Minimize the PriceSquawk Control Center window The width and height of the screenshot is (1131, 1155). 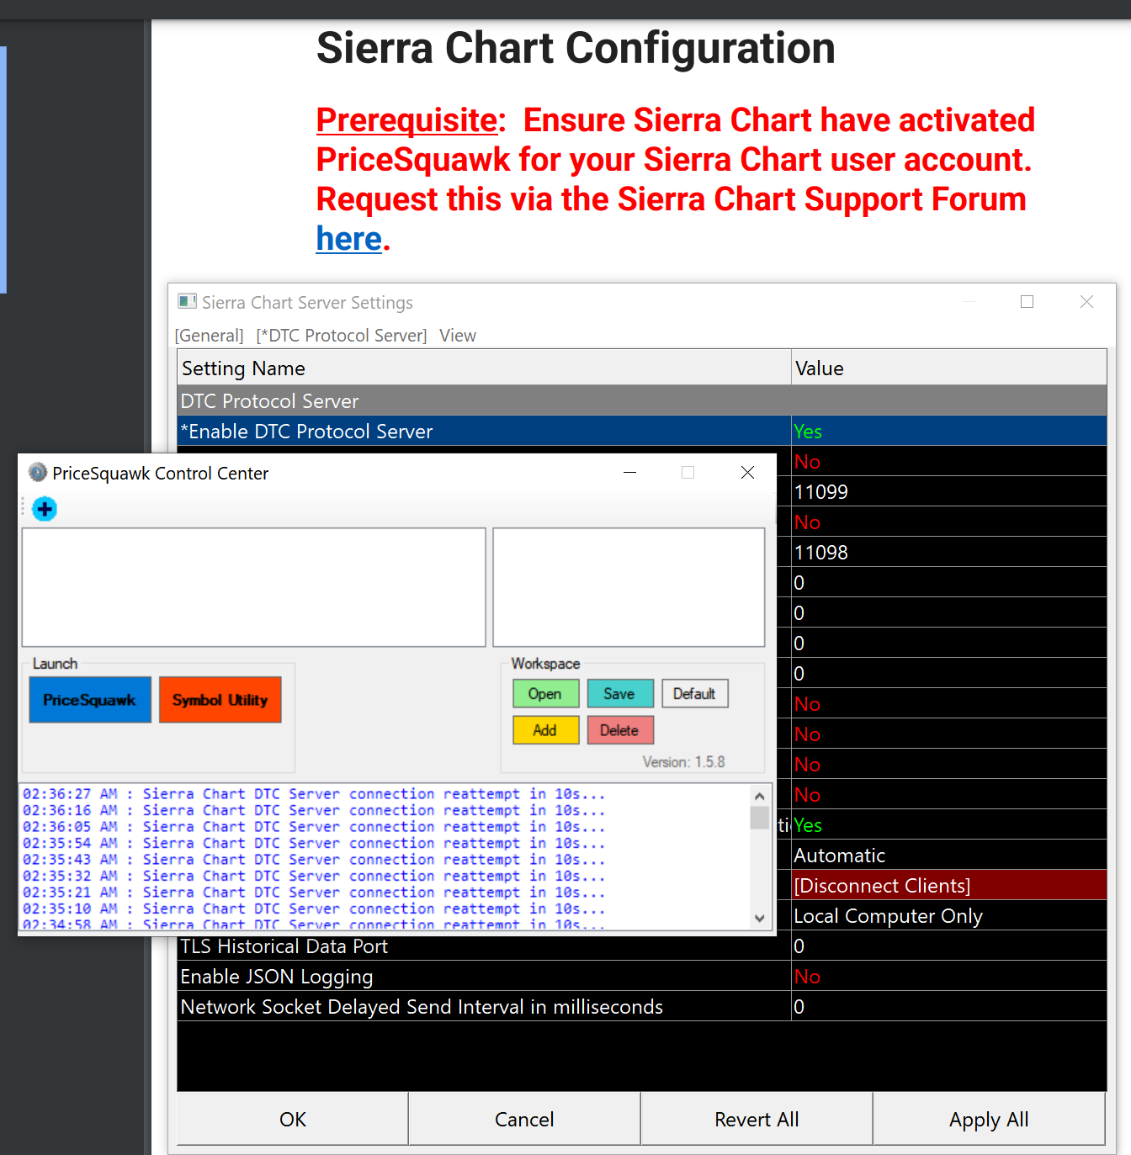(629, 473)
